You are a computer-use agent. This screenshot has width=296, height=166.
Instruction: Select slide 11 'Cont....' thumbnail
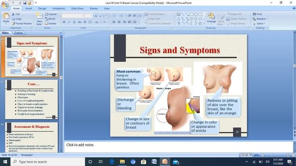31,100
